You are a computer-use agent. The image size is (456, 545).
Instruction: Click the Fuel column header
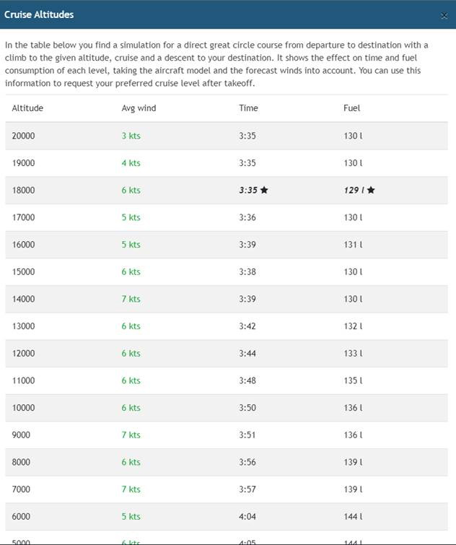pyautogui.click(x=351, y=108)
